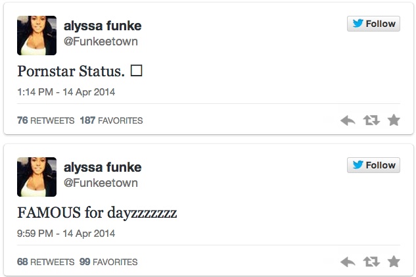Open the 1:14 PM - 14 Apr 2014 timestamp

(66, 92)
